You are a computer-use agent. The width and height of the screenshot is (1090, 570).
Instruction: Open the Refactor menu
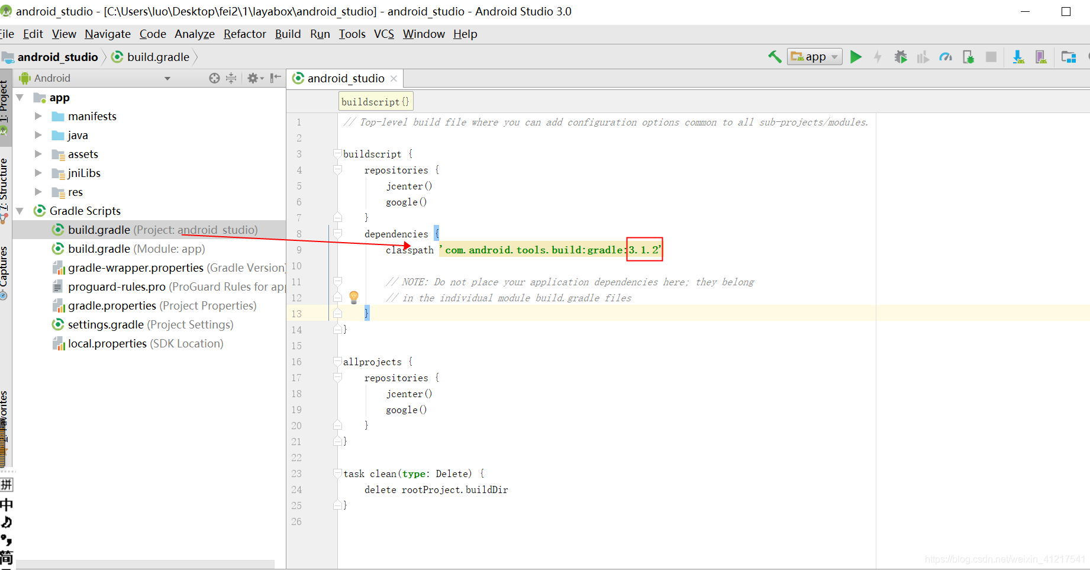point(245,34)
